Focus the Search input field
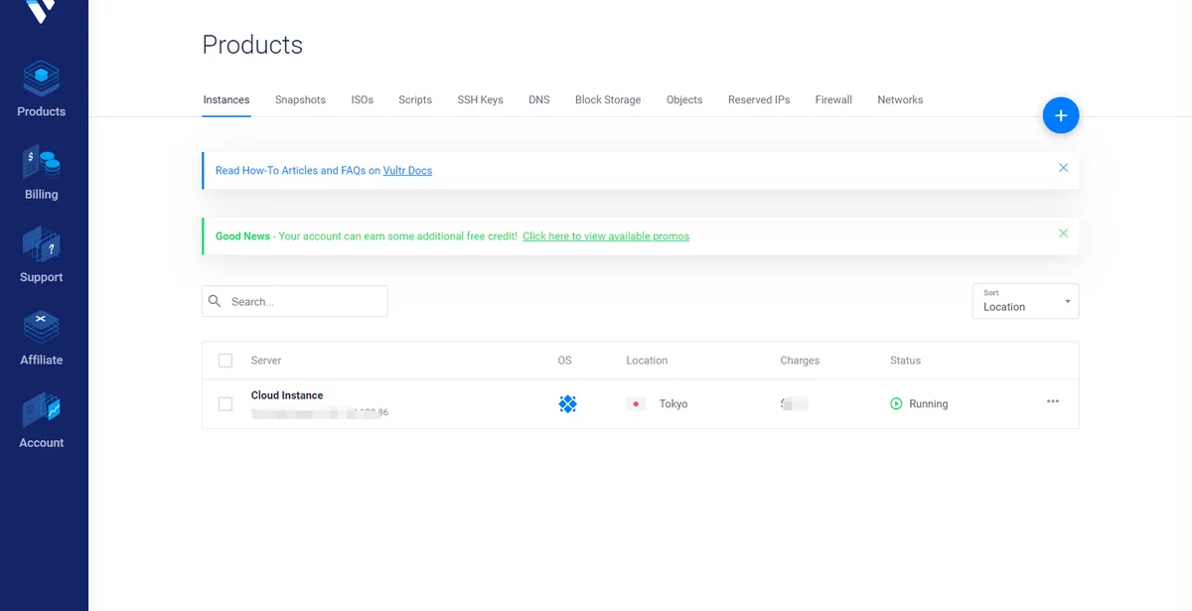The width and height of the screenshot is (1192, 611). [x=295, y=301]
